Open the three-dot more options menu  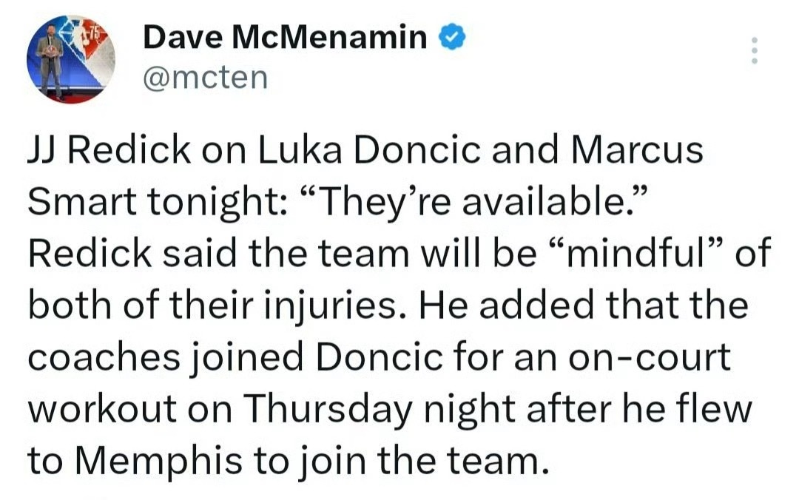click(755, 50)
